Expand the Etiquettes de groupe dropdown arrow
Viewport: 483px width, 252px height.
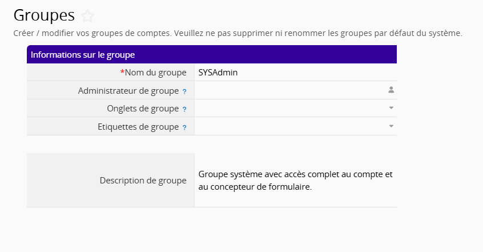(391, 126)
